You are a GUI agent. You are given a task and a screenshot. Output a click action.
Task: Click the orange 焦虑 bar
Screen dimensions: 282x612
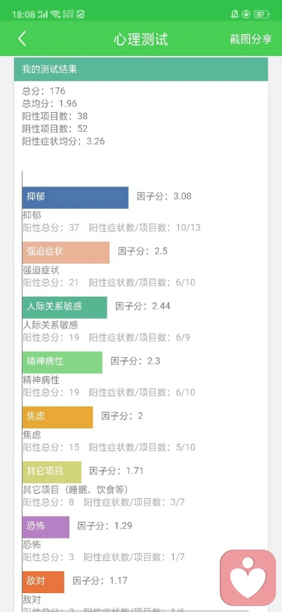(58, 417)
